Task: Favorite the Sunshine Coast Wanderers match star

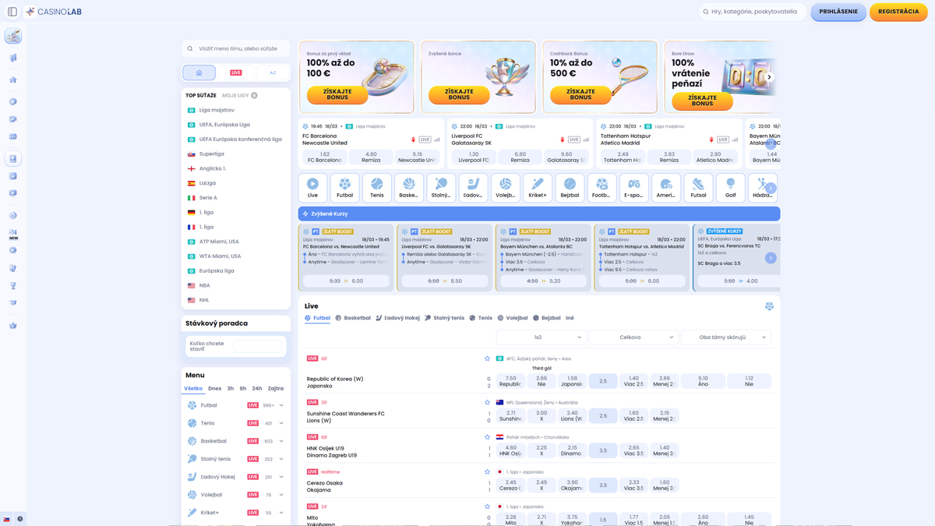Action: pos(488,402)
